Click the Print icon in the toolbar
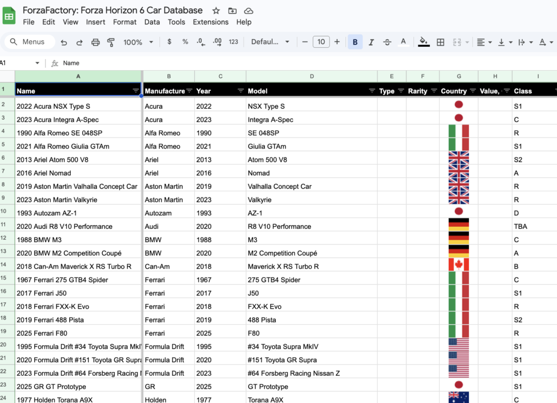557x403 pixels. (x=96, y=42)
